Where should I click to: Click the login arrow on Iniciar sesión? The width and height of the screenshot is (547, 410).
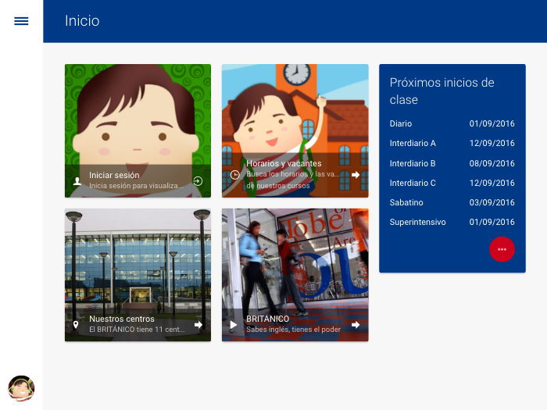pos(198,181)
